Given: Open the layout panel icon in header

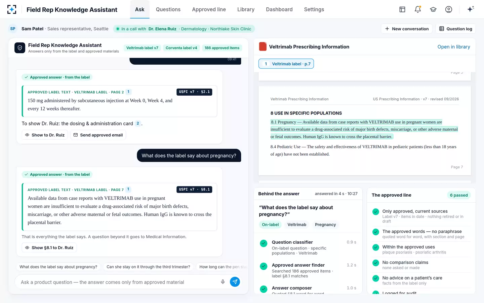Looking at the screenshot, I should click(x=402, y=9).
